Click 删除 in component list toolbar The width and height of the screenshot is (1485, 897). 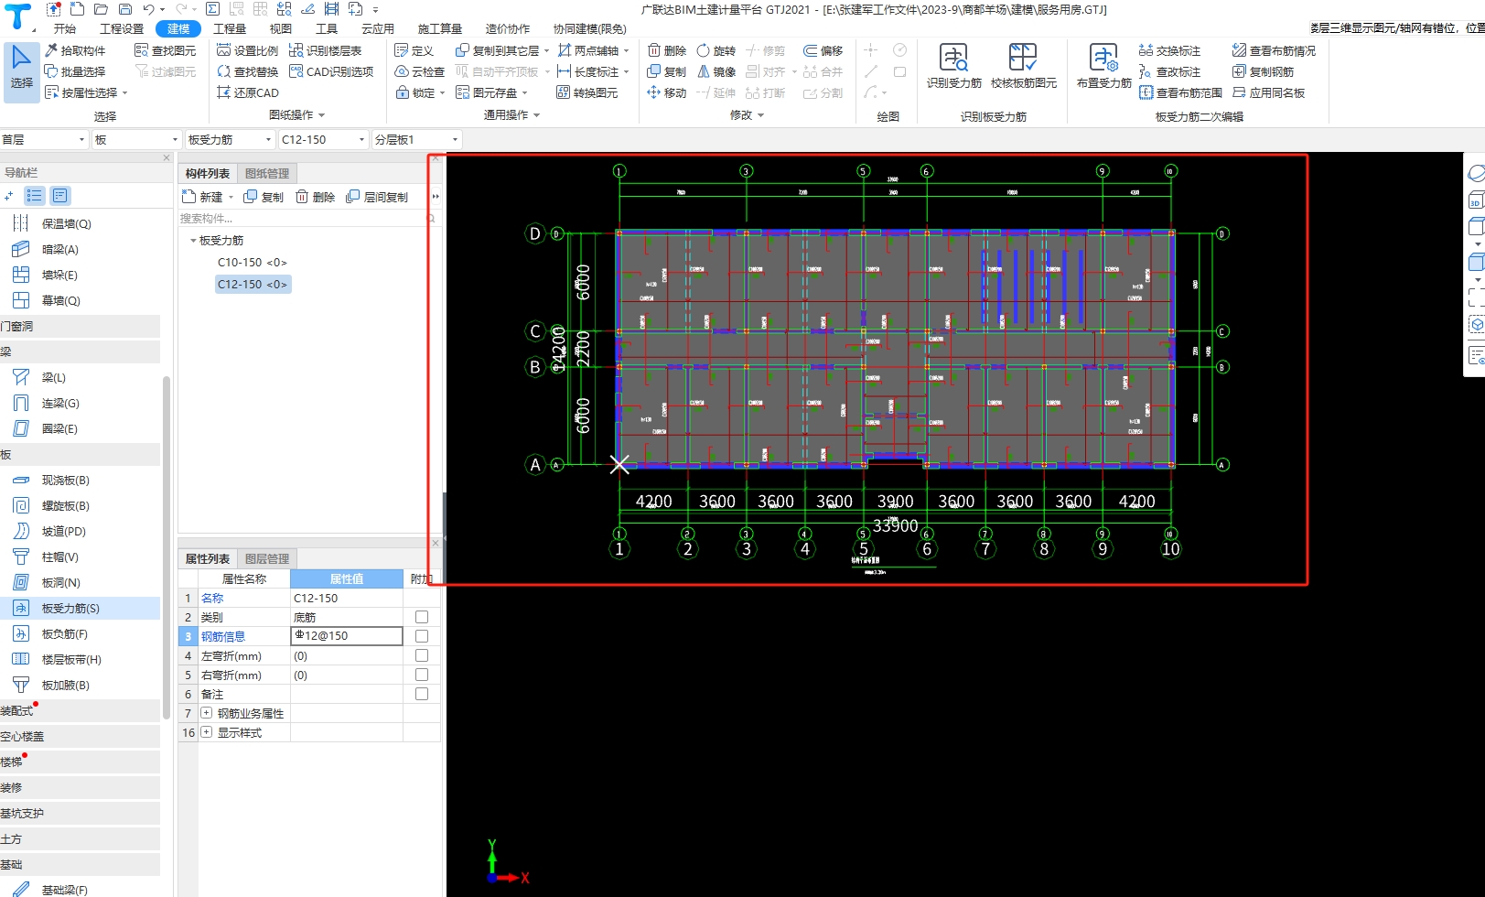click(316, 197)
